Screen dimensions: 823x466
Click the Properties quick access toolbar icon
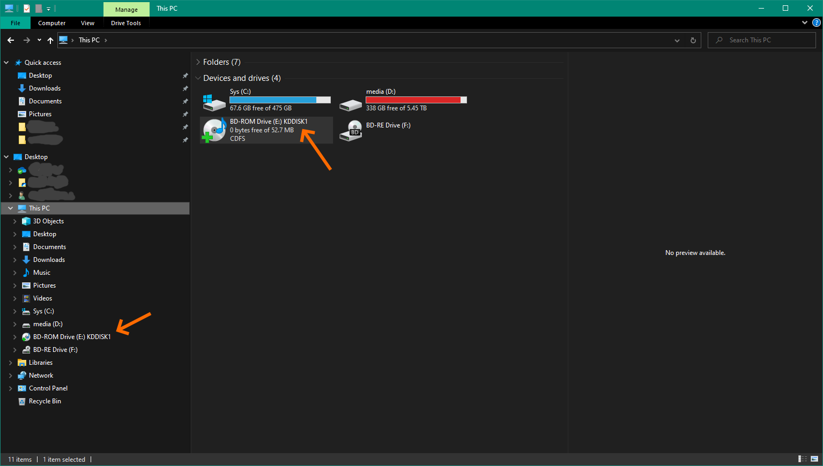[x=27, y=8]
